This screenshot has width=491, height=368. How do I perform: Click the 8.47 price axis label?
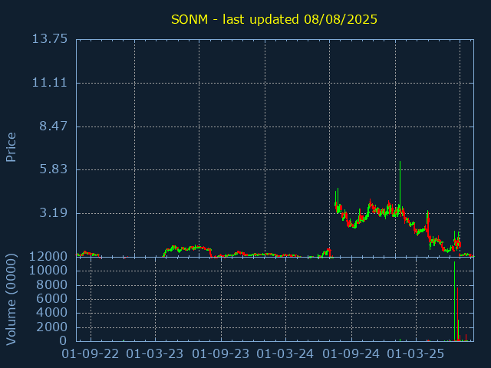[53, 126]
